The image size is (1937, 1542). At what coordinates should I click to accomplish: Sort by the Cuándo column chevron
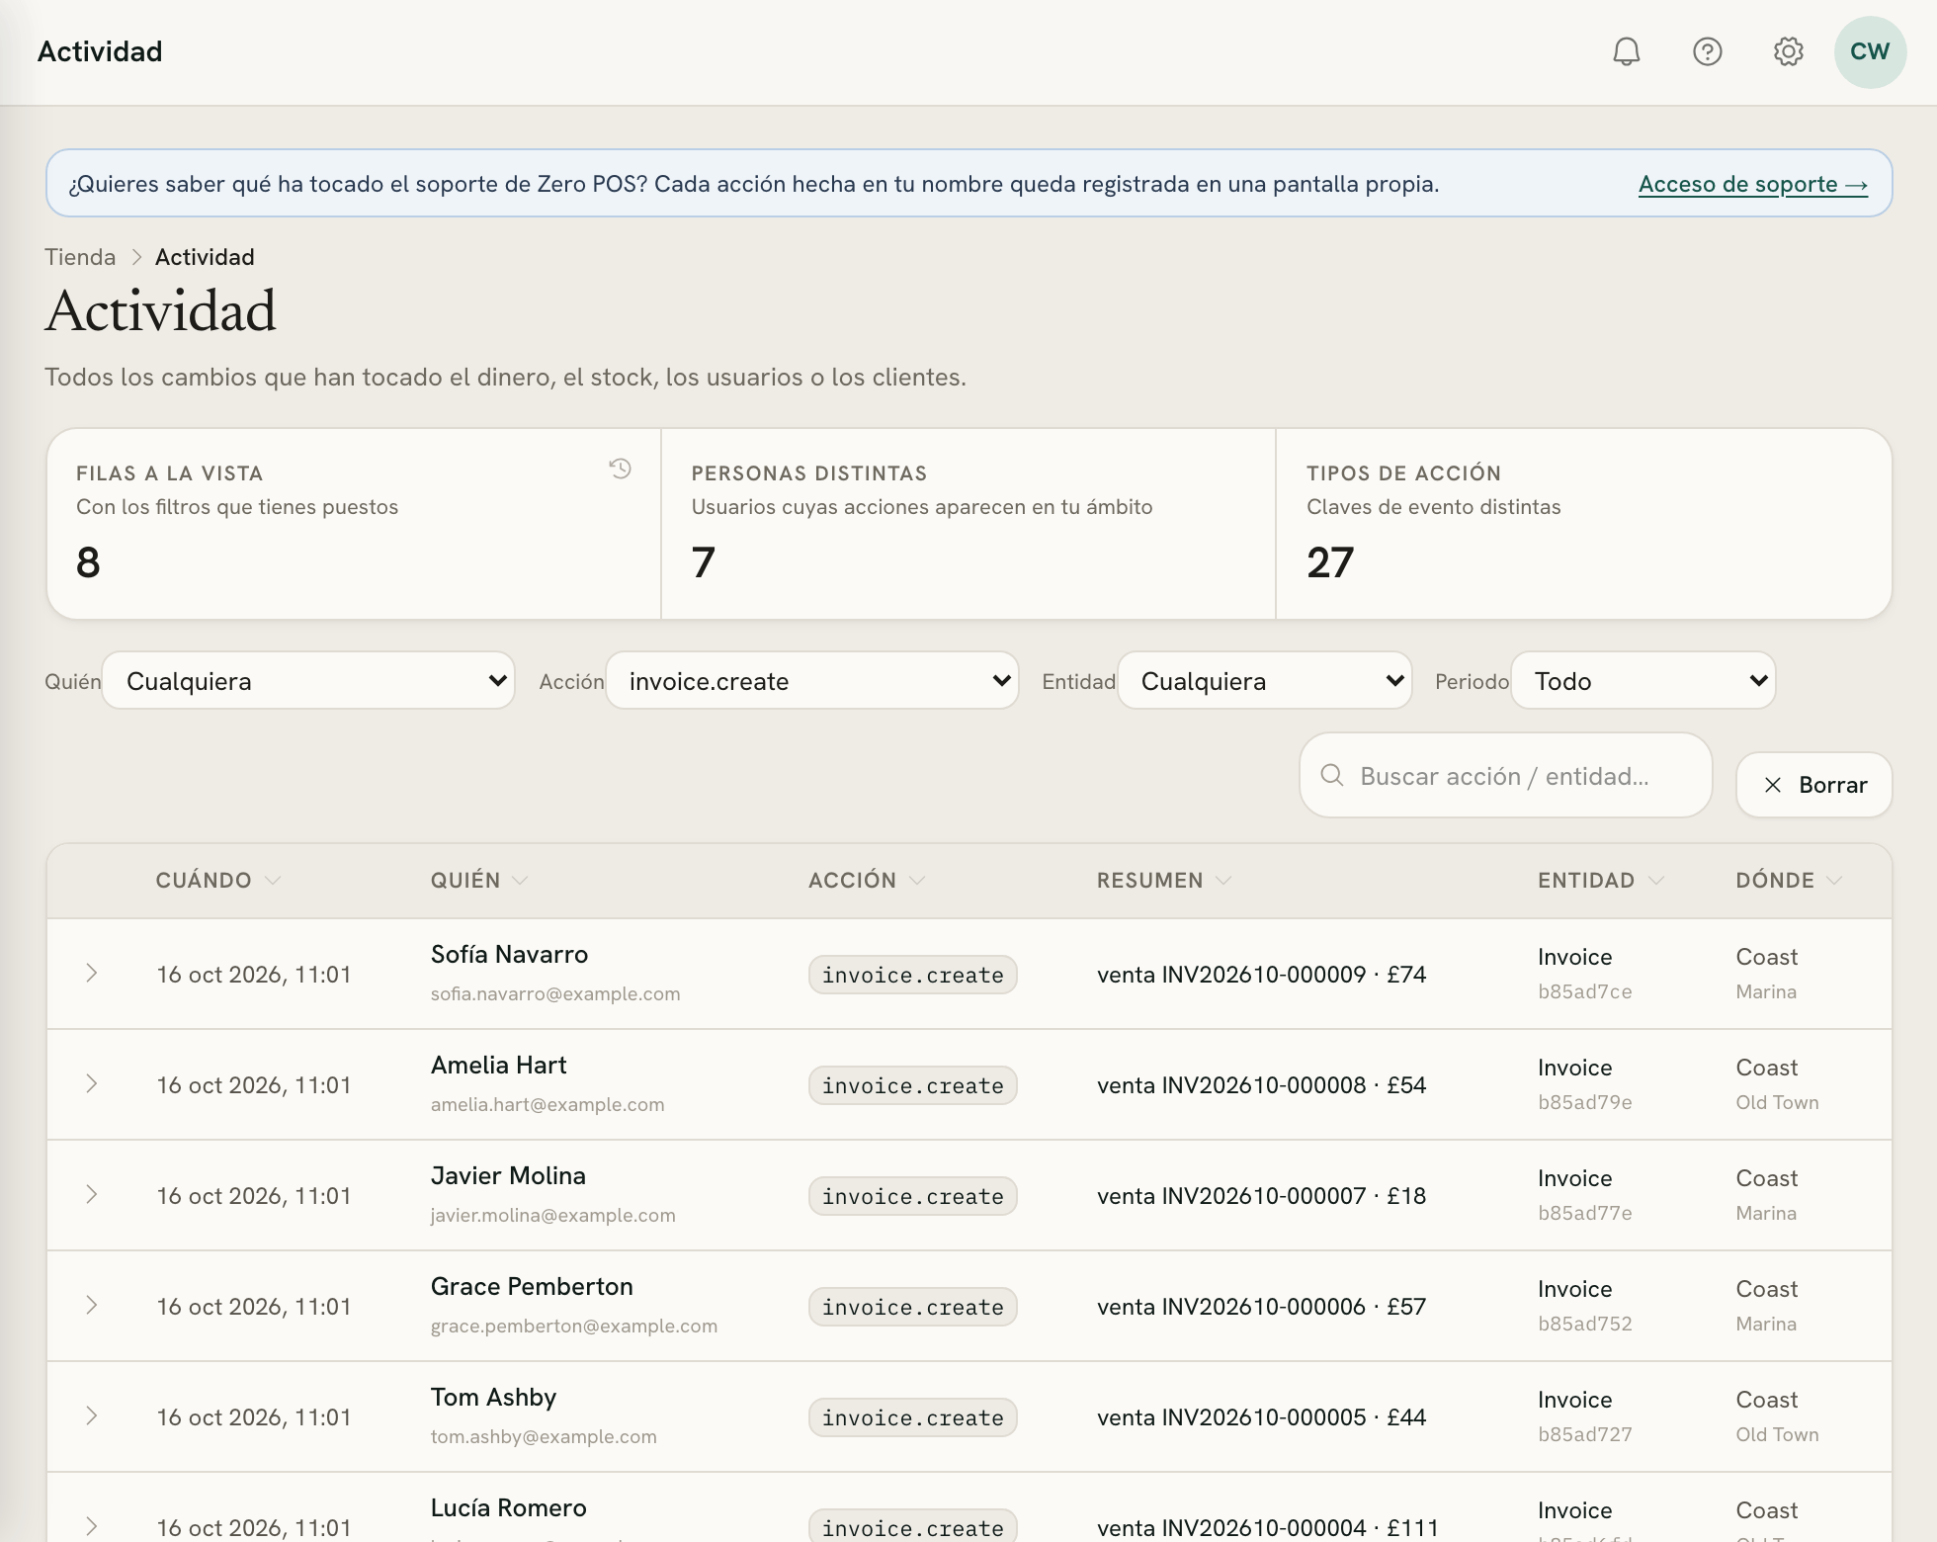tap(274, 880)
